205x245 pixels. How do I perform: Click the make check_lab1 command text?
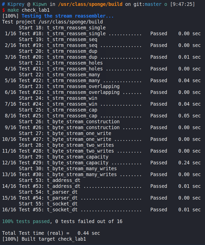[28, 10]
